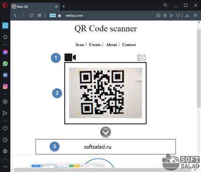Maximize the Opera window
This screenshot has height=172, width=201.
186,6
